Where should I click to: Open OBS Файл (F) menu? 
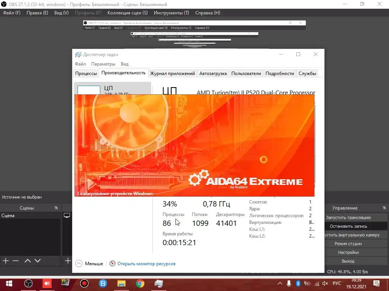tap(12, 13)
